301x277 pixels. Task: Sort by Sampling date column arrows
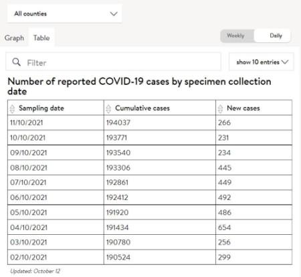point(12,108)
